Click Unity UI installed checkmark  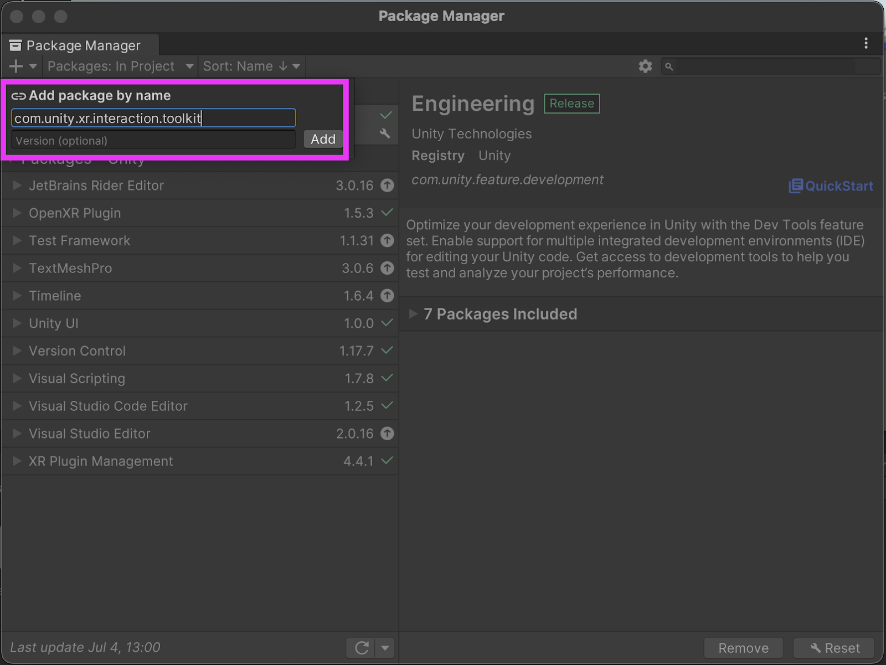pyautogui.click(x=387, y=323)
